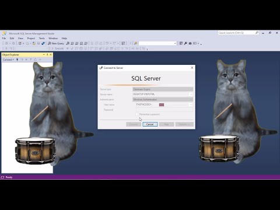Close the Connect to Server dialog

[192, 68]
